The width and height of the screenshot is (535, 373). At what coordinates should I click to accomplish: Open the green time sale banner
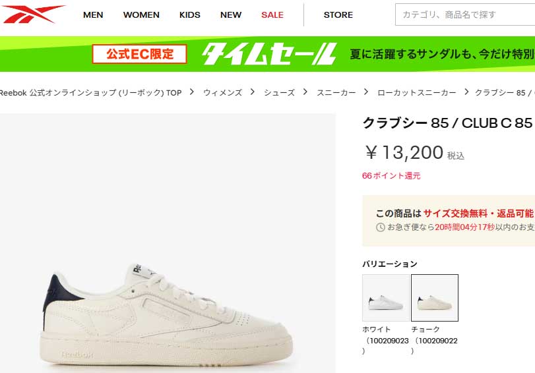point(268,54)
